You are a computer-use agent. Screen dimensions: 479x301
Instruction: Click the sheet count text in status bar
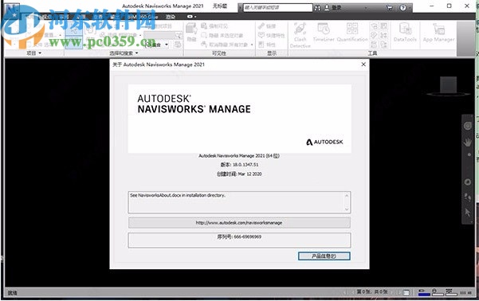click(x=372, y=292)
